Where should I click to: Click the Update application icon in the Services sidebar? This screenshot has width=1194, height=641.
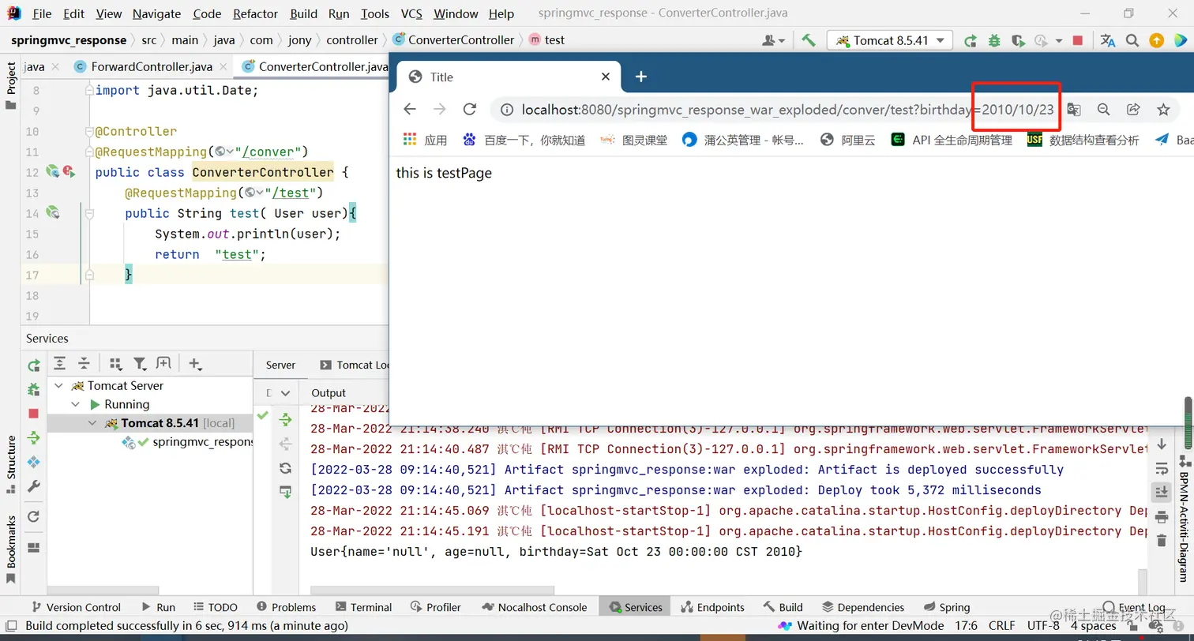34,438
